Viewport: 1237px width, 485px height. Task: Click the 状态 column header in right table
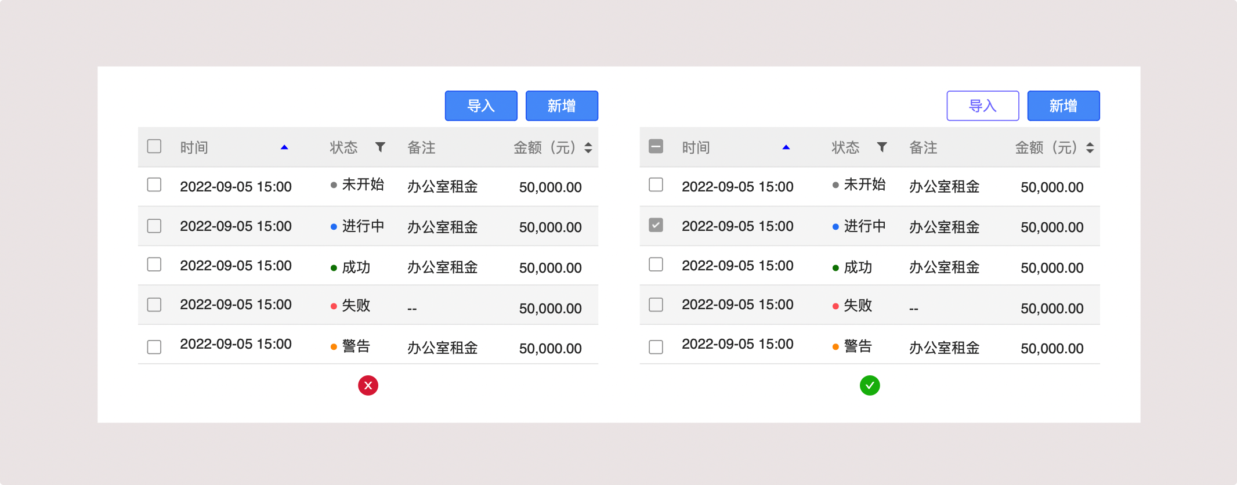click(x=845, y=148)
